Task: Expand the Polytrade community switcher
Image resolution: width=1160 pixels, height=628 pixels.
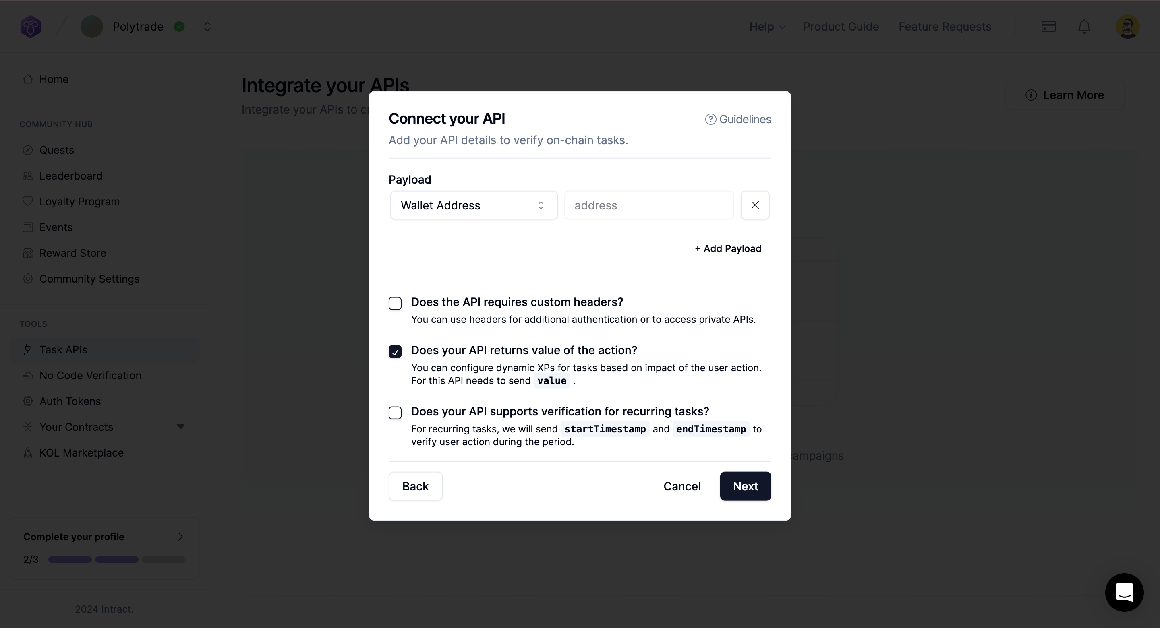Action: pos(207,27)
